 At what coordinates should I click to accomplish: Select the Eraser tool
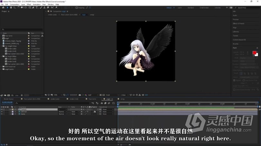click(x=48, y=8)
